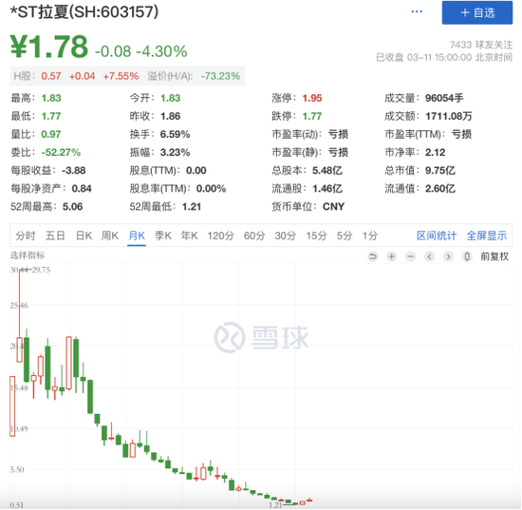Click the 涨停 value 1.95
The image size is (522, 510).
tap(312, 98)
